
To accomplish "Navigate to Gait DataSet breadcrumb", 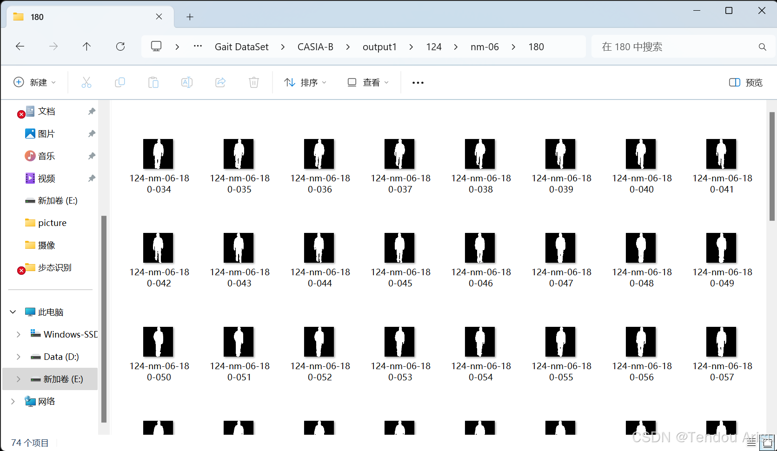I will click(242, 47).
